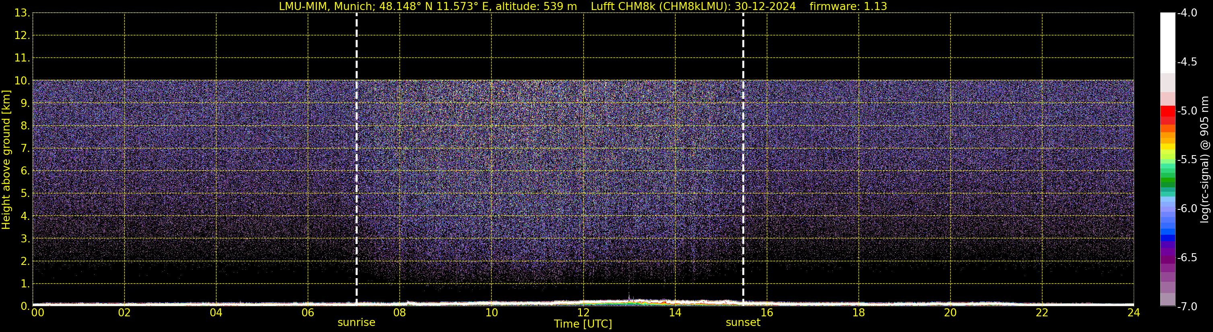Click the 'Time [UTC]' axis title
This screenshot has height=332, width=1213.
coord(583,324)
